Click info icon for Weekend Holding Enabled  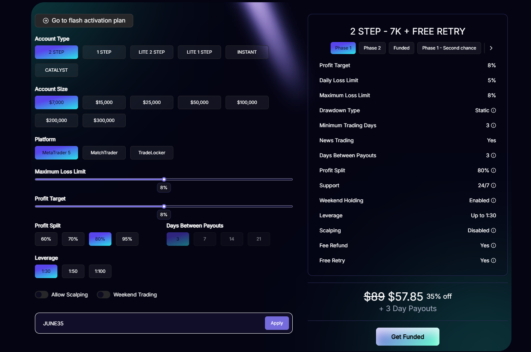[493, 200]
